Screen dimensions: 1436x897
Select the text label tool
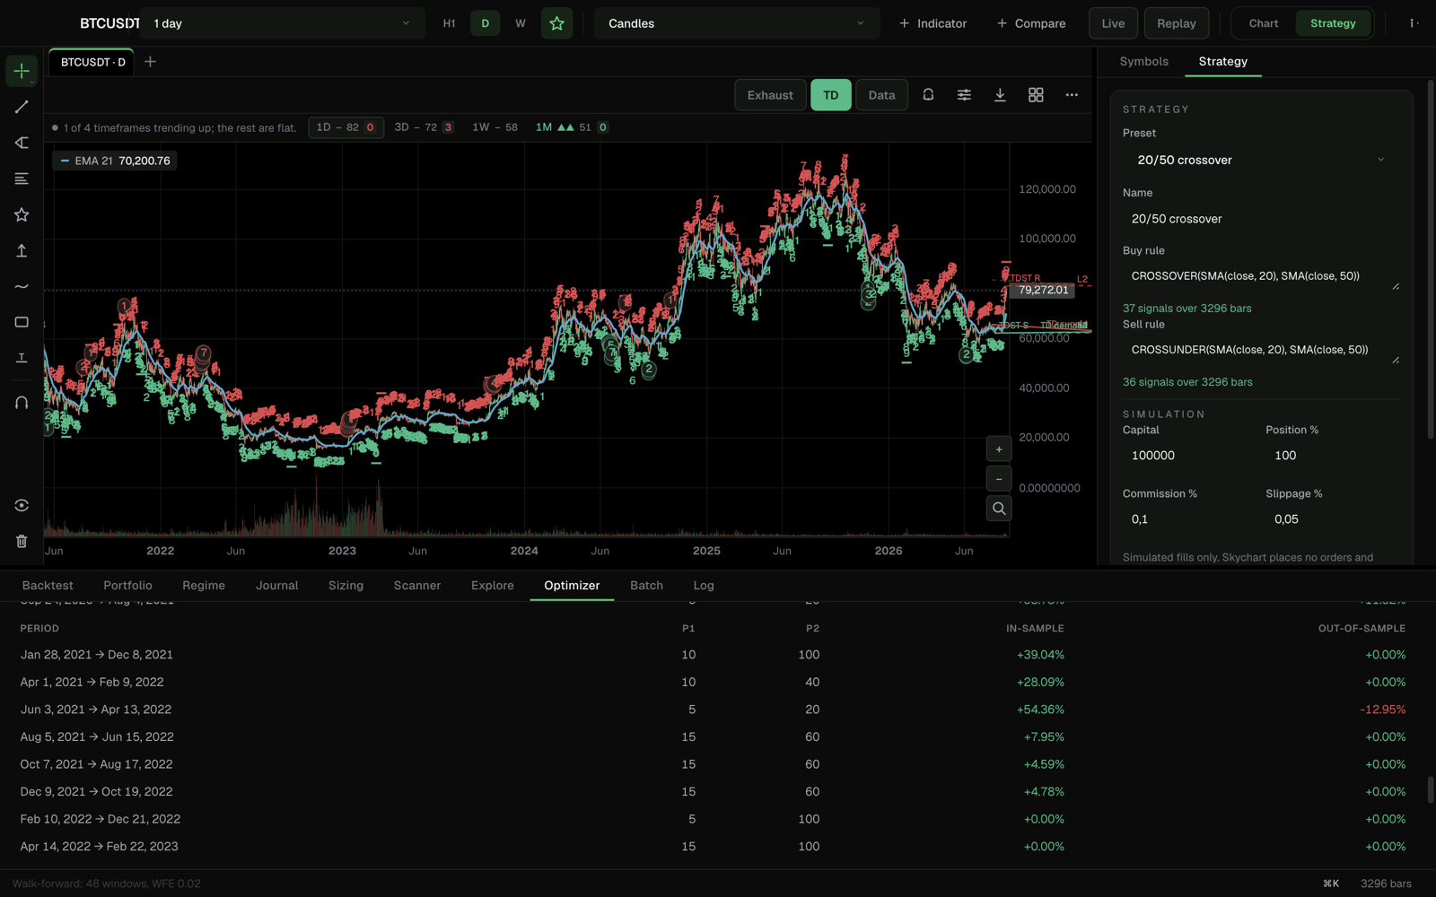(22, 358)
